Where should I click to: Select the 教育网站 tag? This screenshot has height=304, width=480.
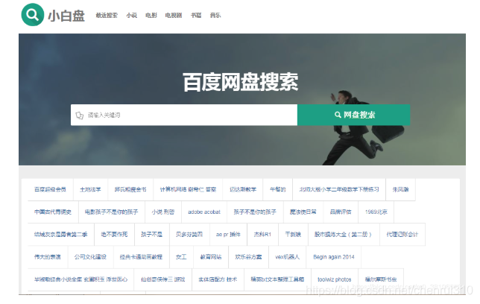pos(211,257)
